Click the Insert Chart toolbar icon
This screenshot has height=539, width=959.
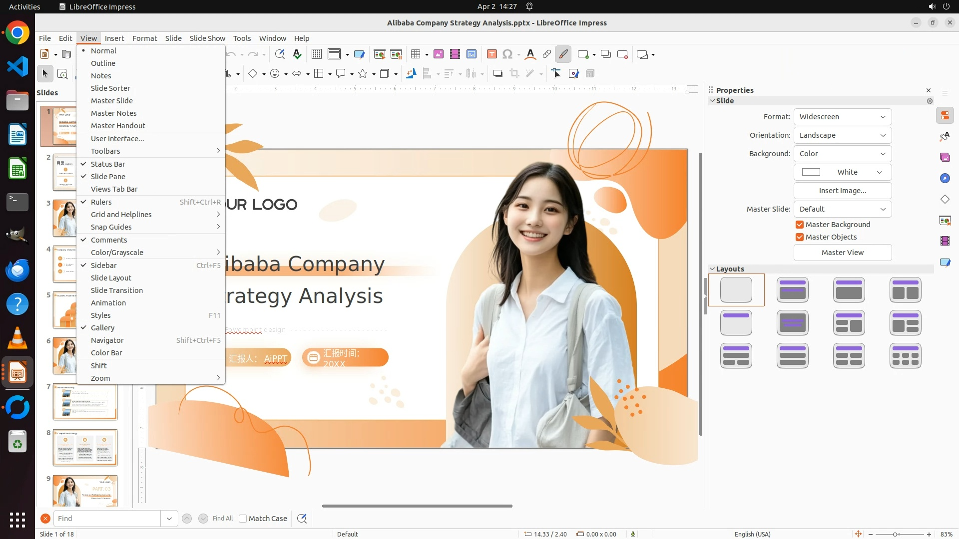click(x=471, y=54)
